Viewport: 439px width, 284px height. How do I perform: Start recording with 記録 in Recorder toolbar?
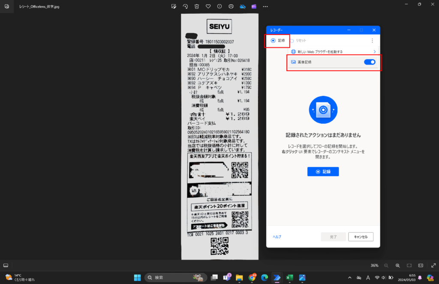tap(278, 41)
